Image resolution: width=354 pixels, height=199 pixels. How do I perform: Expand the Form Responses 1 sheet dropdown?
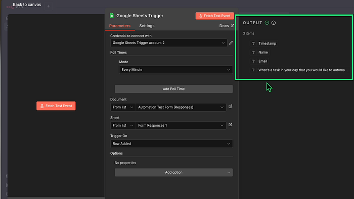click(181, 126)
